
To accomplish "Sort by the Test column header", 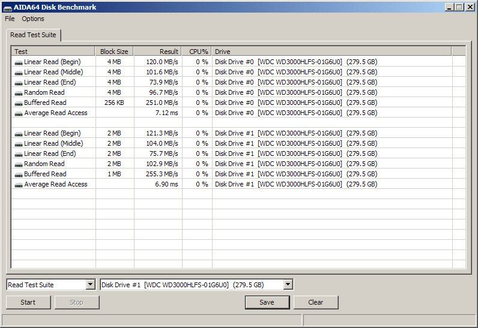I will pos(53,52).
